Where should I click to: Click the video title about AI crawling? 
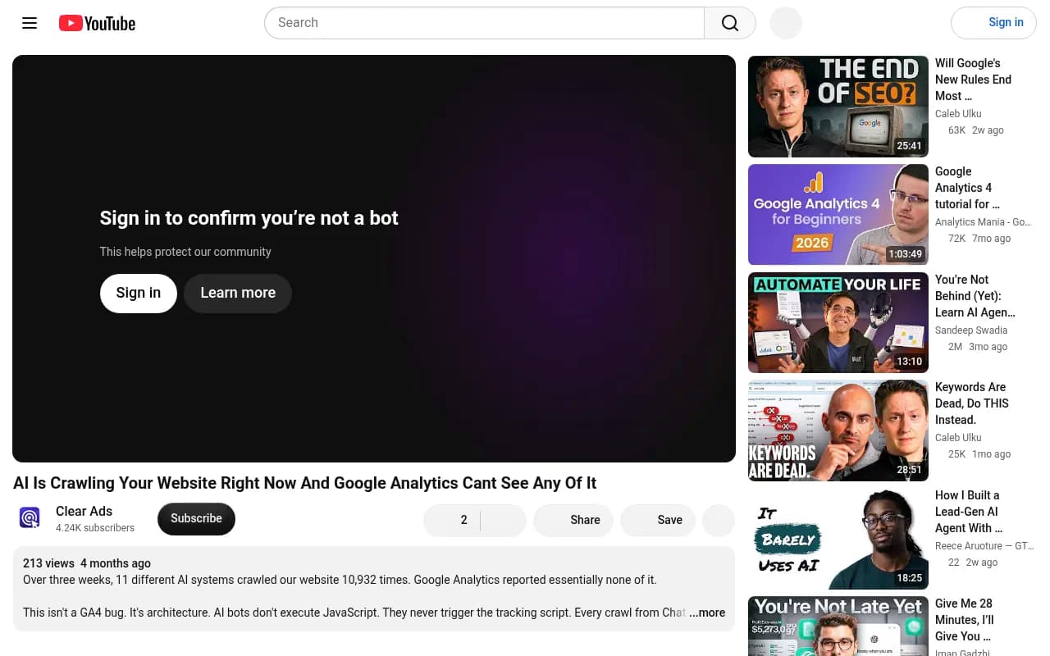click(304, 483)
